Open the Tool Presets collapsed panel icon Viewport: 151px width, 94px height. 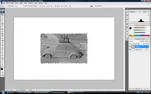127,20
